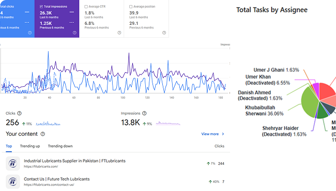The image size is (336, 191).
Task: Click help icon on Average position card
Action: [x=164, y=33]
